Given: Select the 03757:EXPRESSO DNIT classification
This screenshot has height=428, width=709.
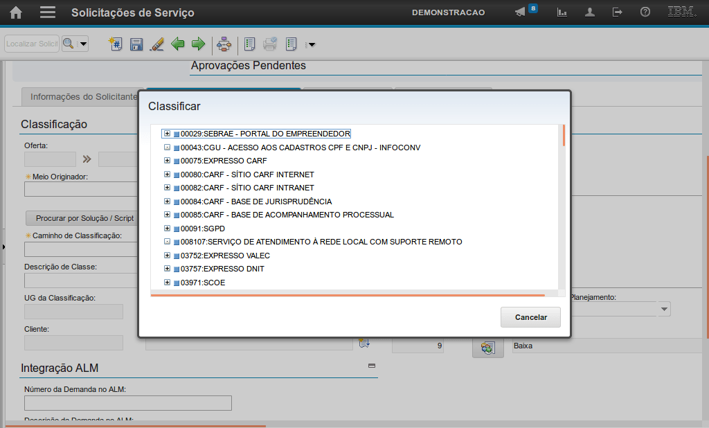Looking at the screenshot, I should click(x=222, y=269).
